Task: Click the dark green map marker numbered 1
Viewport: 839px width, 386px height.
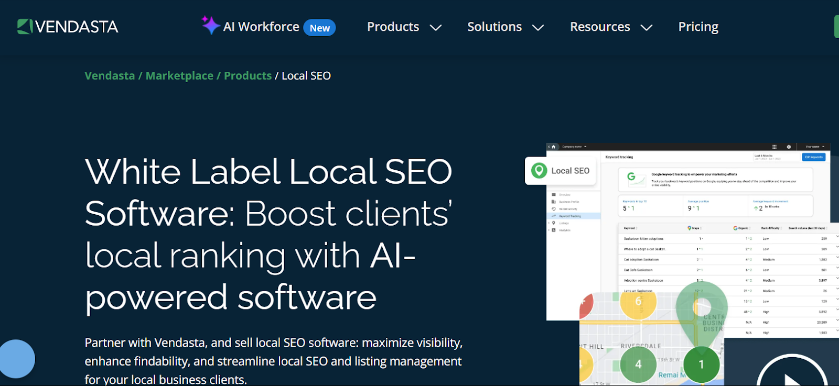Action: click(x=701, y=365)
